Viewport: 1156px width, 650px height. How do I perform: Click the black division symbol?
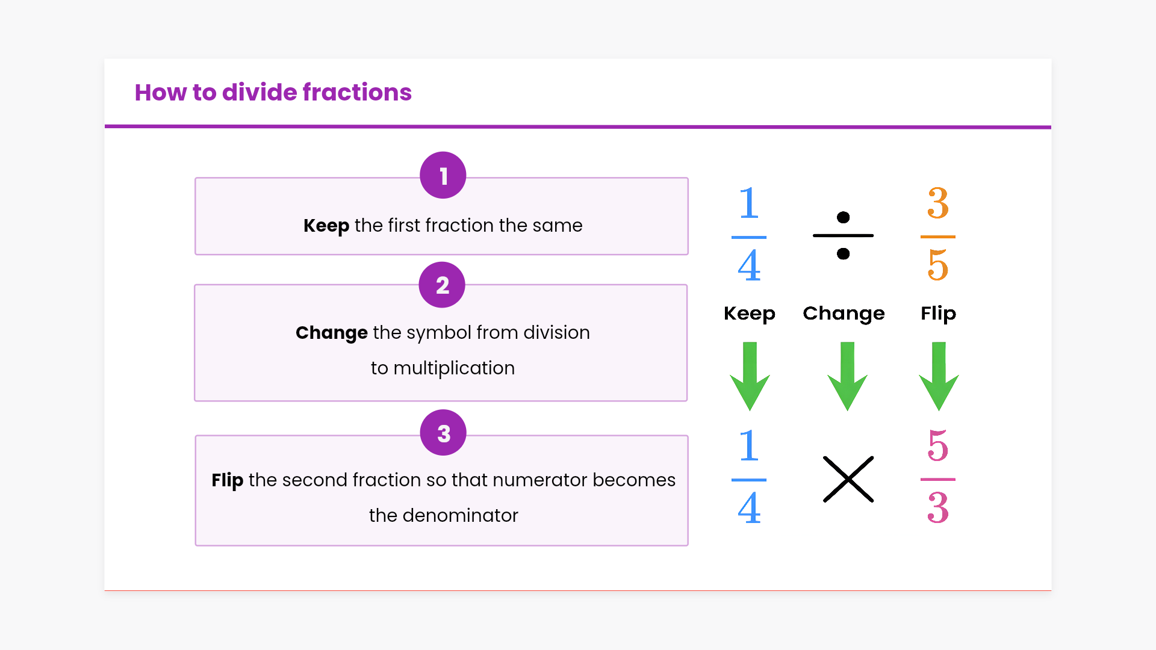(843, 235)
